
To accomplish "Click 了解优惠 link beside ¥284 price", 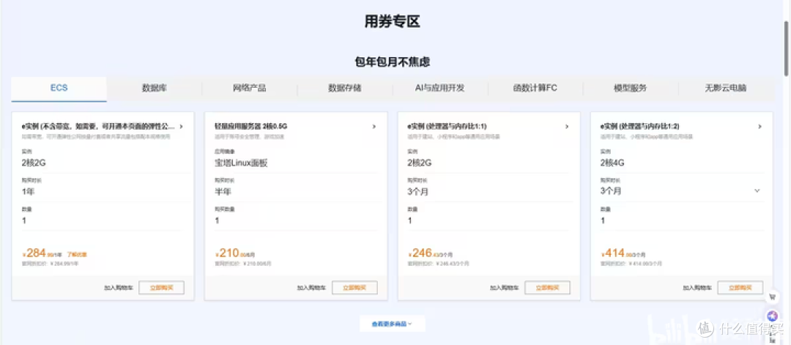I will point(77,255).
